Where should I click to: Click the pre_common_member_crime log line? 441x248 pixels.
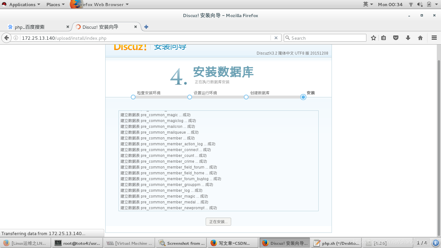tap(164, 161)
